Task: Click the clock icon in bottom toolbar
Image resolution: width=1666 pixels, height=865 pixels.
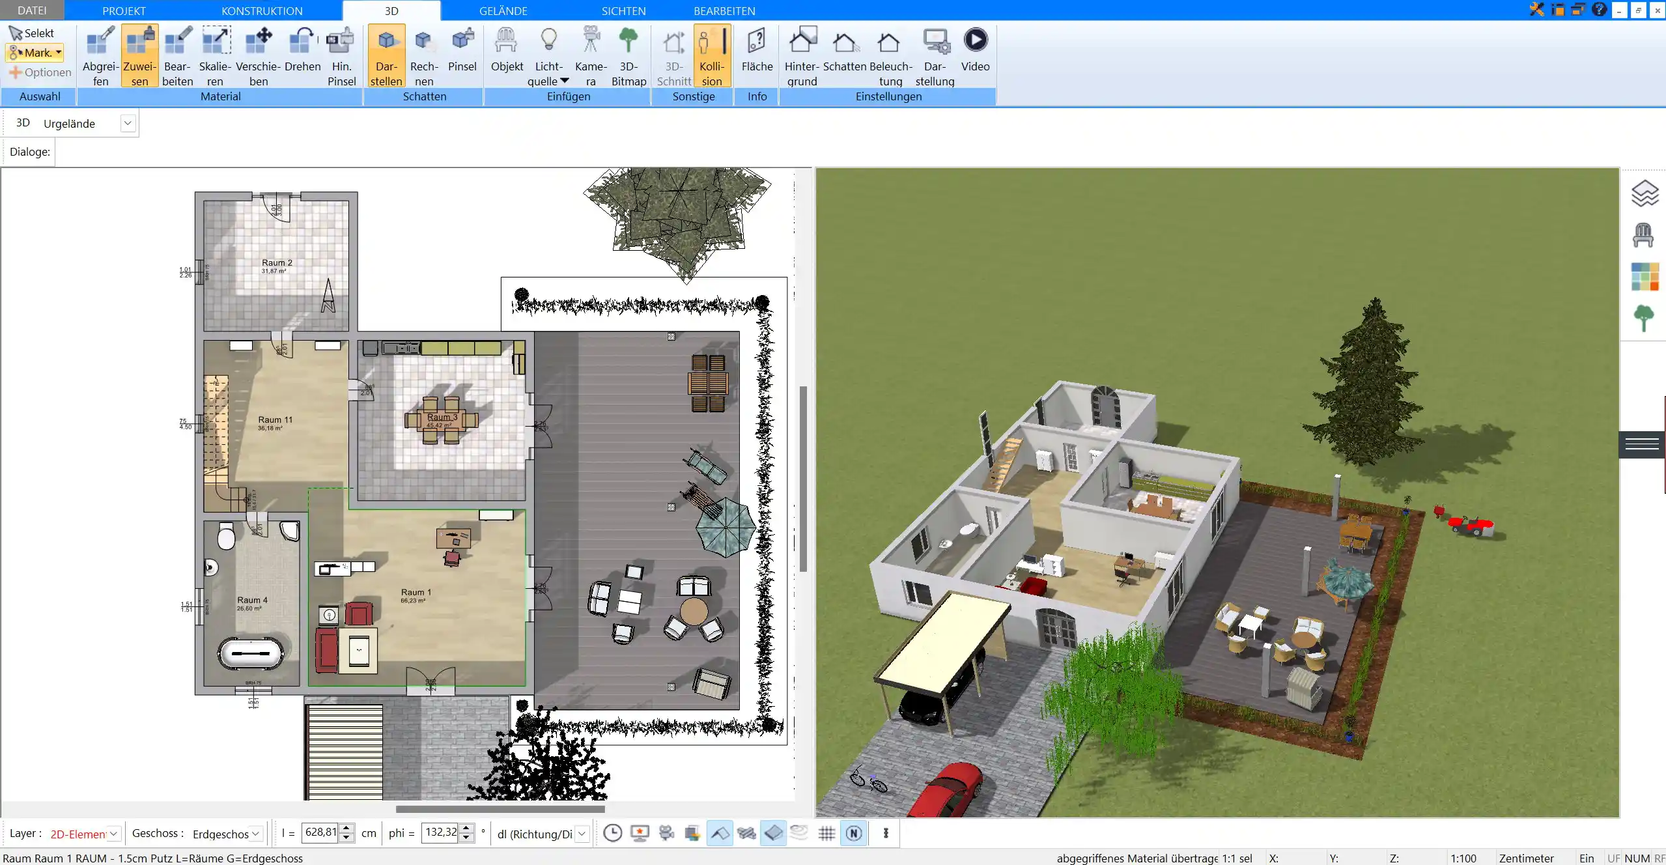Action: pyautogui.click(x=612, y=833)
